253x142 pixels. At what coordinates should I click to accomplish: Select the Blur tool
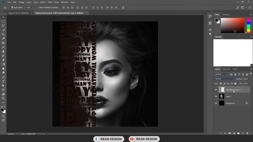(x=3, y=68)
